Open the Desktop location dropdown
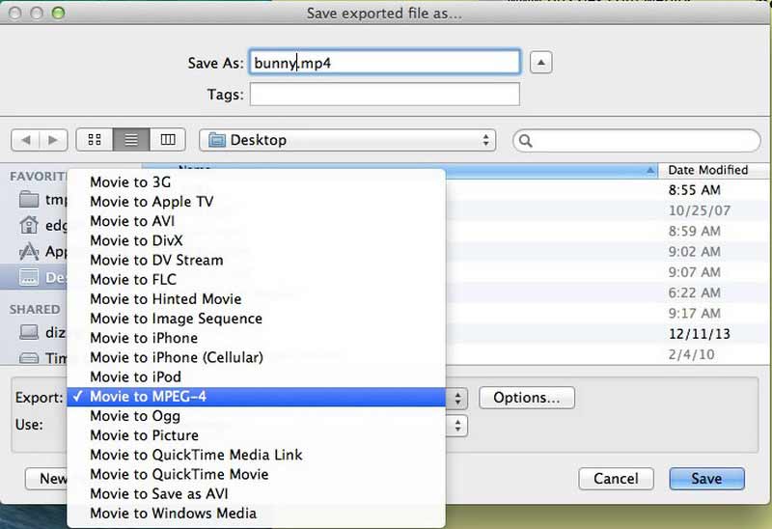The image size is (772, 529). pos(347,140)
